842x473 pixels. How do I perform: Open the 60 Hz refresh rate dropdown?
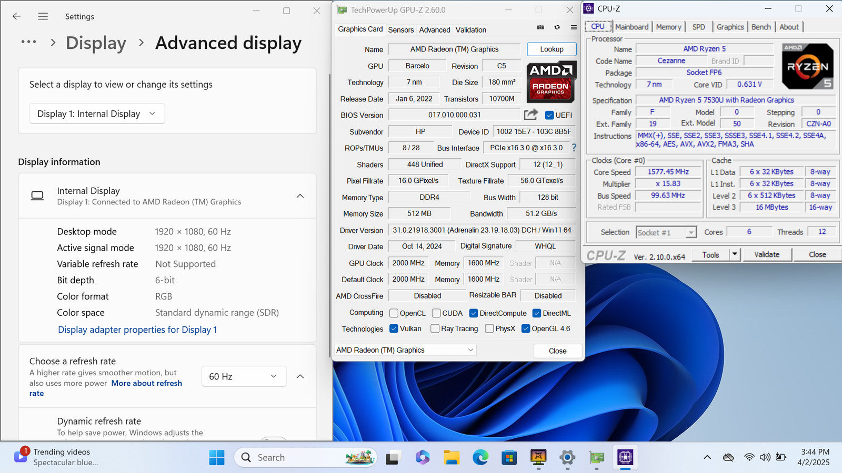[243, 376]
